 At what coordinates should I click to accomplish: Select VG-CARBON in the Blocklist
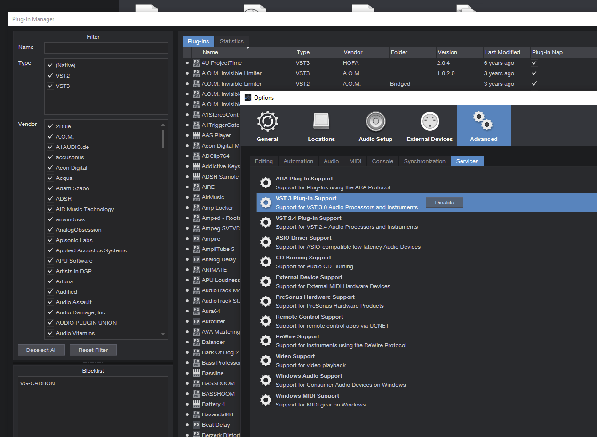tap(38, 383)
